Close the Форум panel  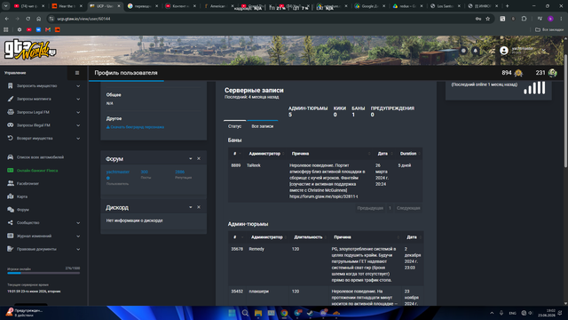coord(199,158)
